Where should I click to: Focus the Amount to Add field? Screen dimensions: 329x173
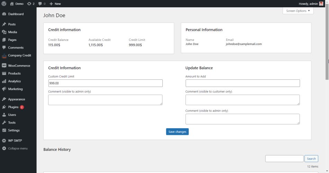click(x=242, y=83)
